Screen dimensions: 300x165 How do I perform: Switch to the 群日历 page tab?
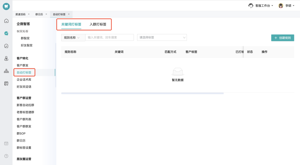coord(39,14)
